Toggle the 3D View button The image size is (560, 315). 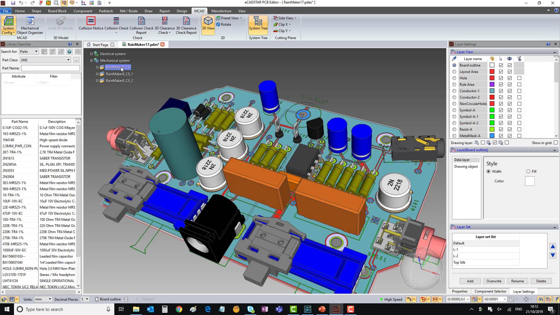click(x=208, y=25)
